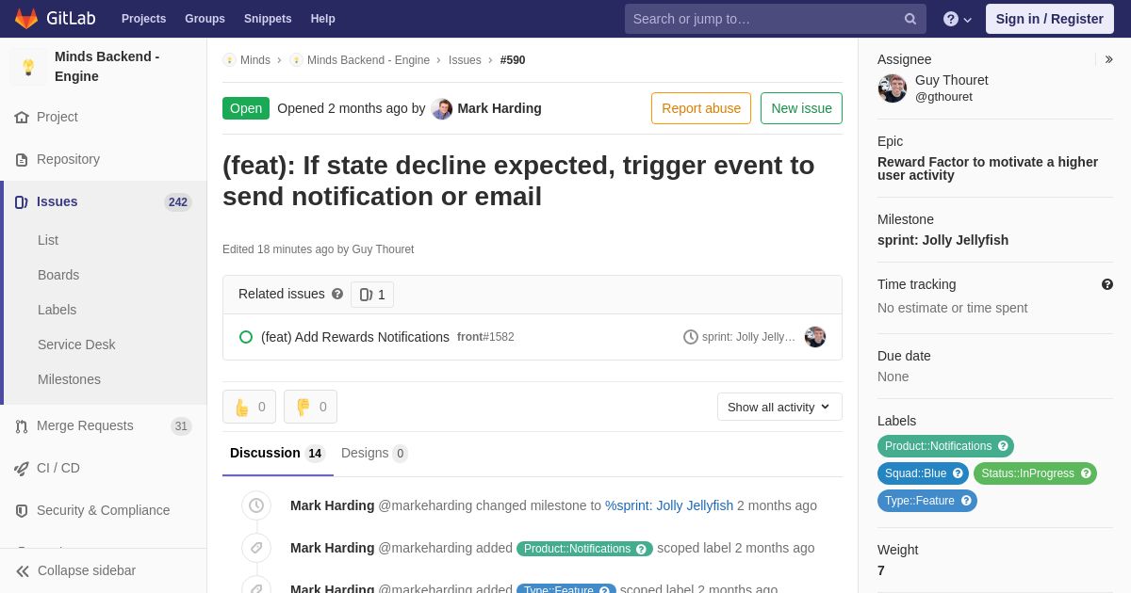Open Labels in sidebar
1131x593 pixels.
click(57, 311)
